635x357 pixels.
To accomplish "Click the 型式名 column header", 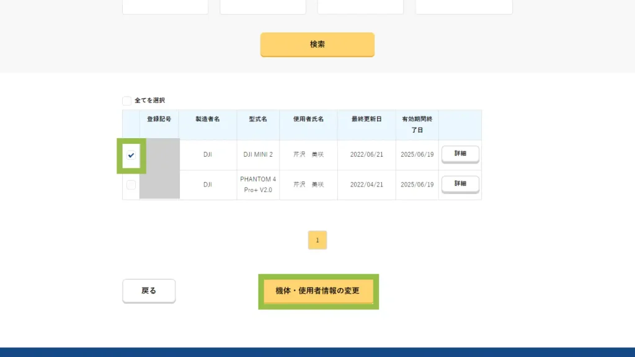I will (258, 119).
